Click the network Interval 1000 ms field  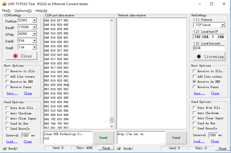(213, 135)
